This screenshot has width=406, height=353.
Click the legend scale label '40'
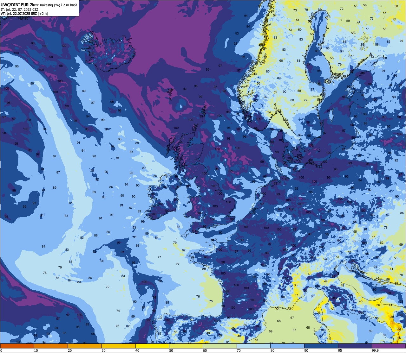click(x=137, y=350)
